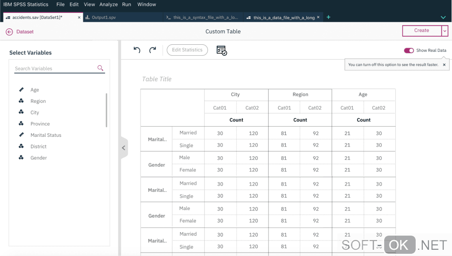Click Cat01 under the City header
Screen dimensions: 452x256
(220, 108)
